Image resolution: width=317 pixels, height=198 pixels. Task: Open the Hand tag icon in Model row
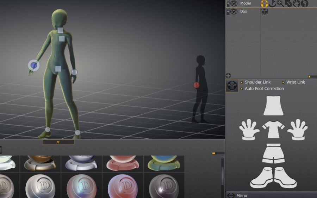point(296,4)
